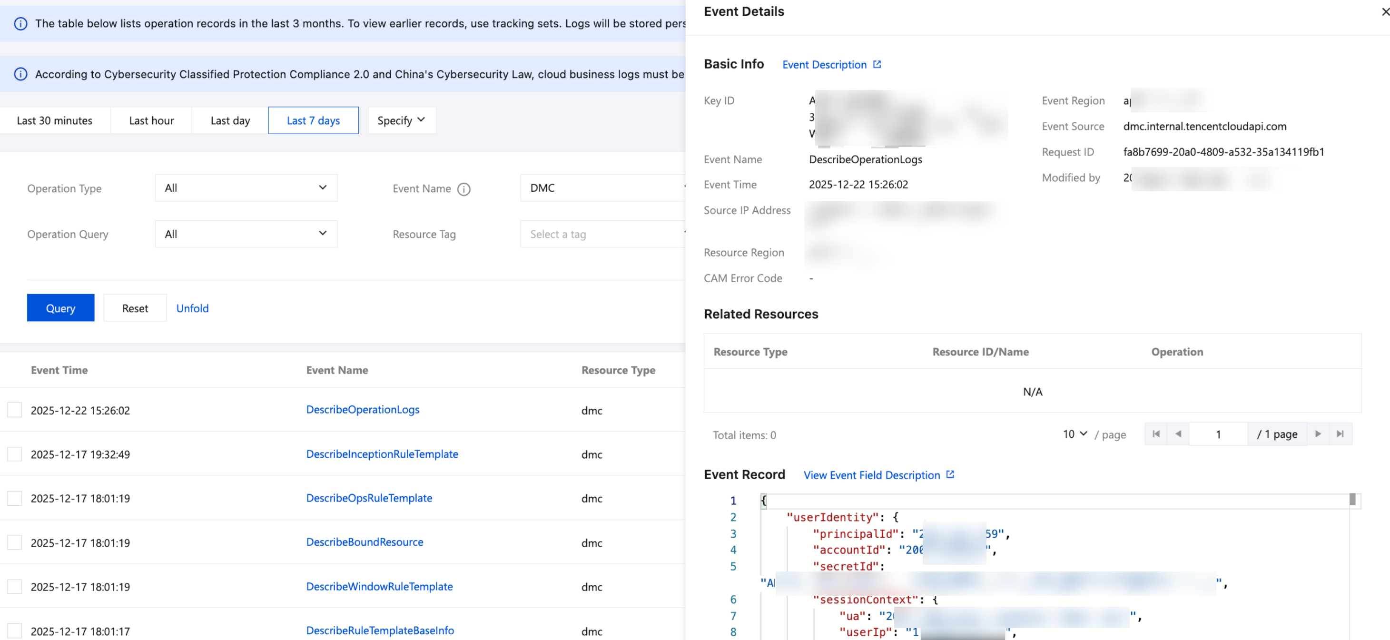Click the Event Description external link icon
Viewport: 1390px width, 640px height.
tap(877, 64)
